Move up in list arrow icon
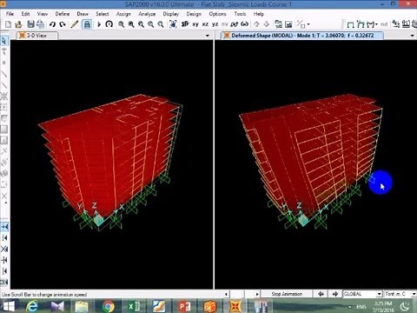Viewport: 417px width, 313px height. pos(256,24)
